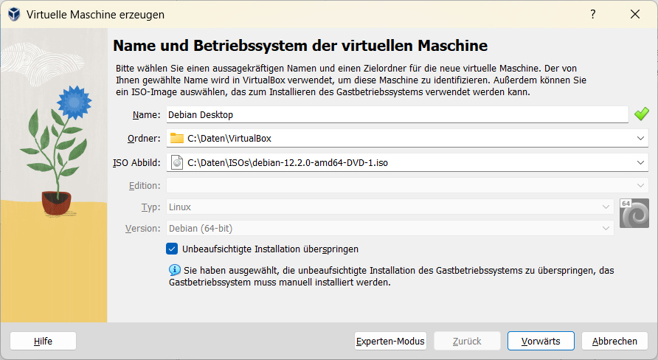Close the Virtuelle Maschine erzeugen dialog
The width and height of the screenshot is (658, 360).
click(x=634, y=14)
